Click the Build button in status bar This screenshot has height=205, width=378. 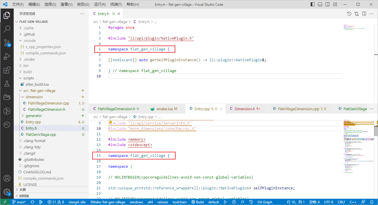tap(198, 202)
